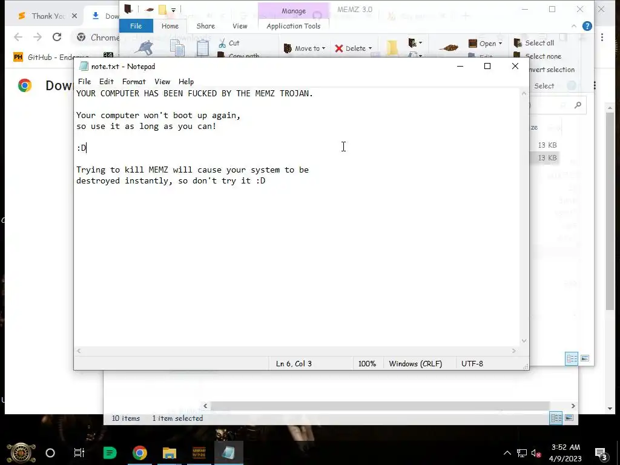Select the Manage contextual tab
Screen dimensions: 620x465
click(x=294, y=11)
